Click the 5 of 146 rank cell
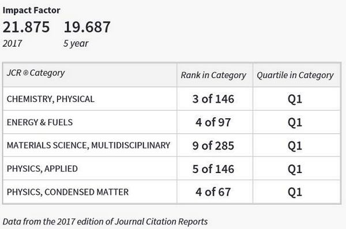Image resolution: width=346 pixels, height=229 pixels. point(213,168)
